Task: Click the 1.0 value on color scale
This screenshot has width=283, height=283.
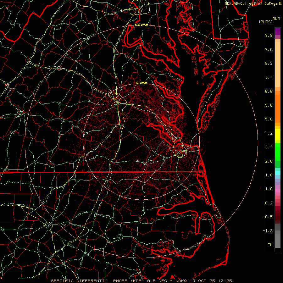Action: 269,189
